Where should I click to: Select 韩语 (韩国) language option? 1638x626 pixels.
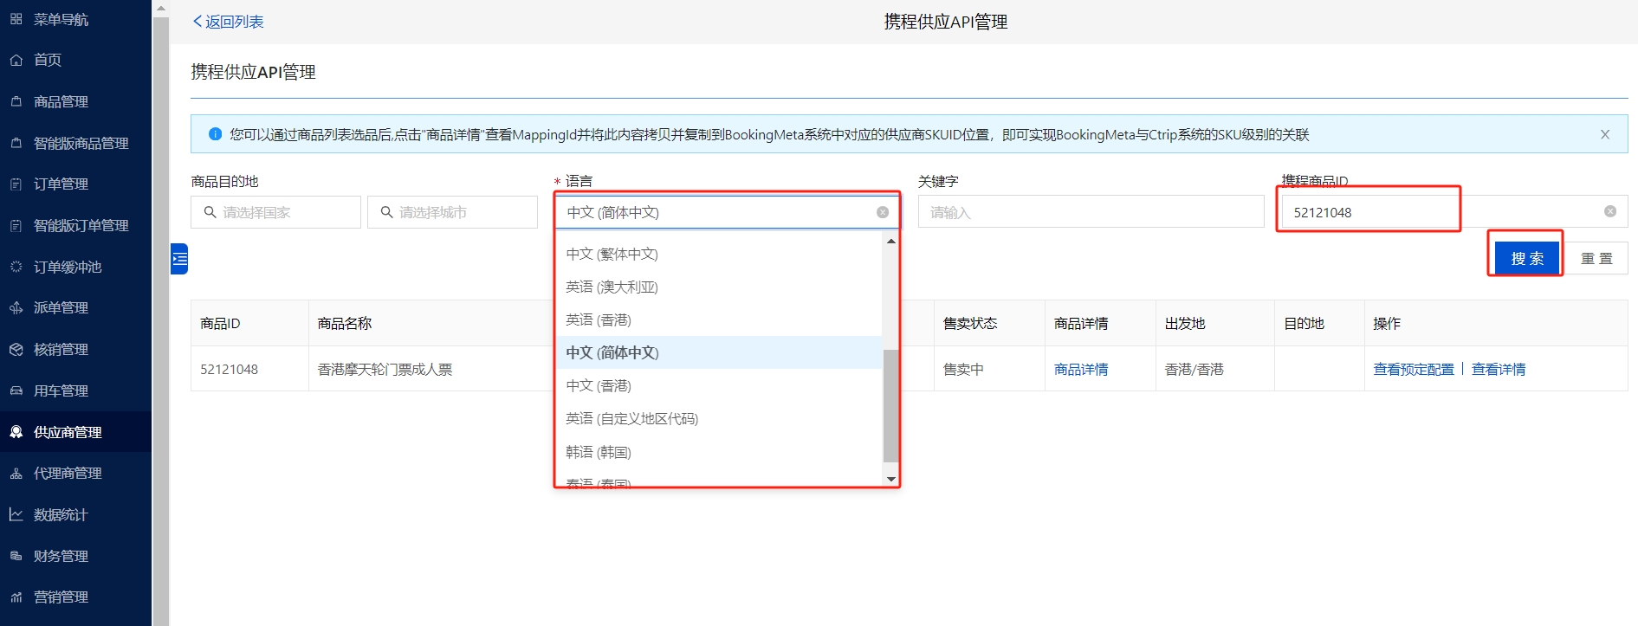(x=719, y=452)
